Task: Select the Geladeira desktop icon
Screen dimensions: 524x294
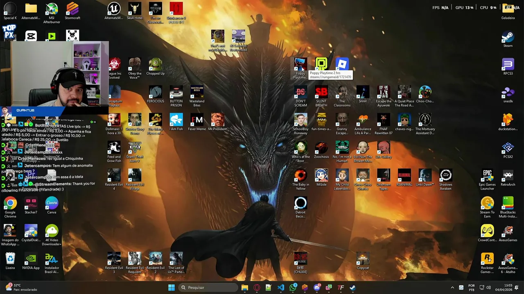Action: tap(508, 11)
